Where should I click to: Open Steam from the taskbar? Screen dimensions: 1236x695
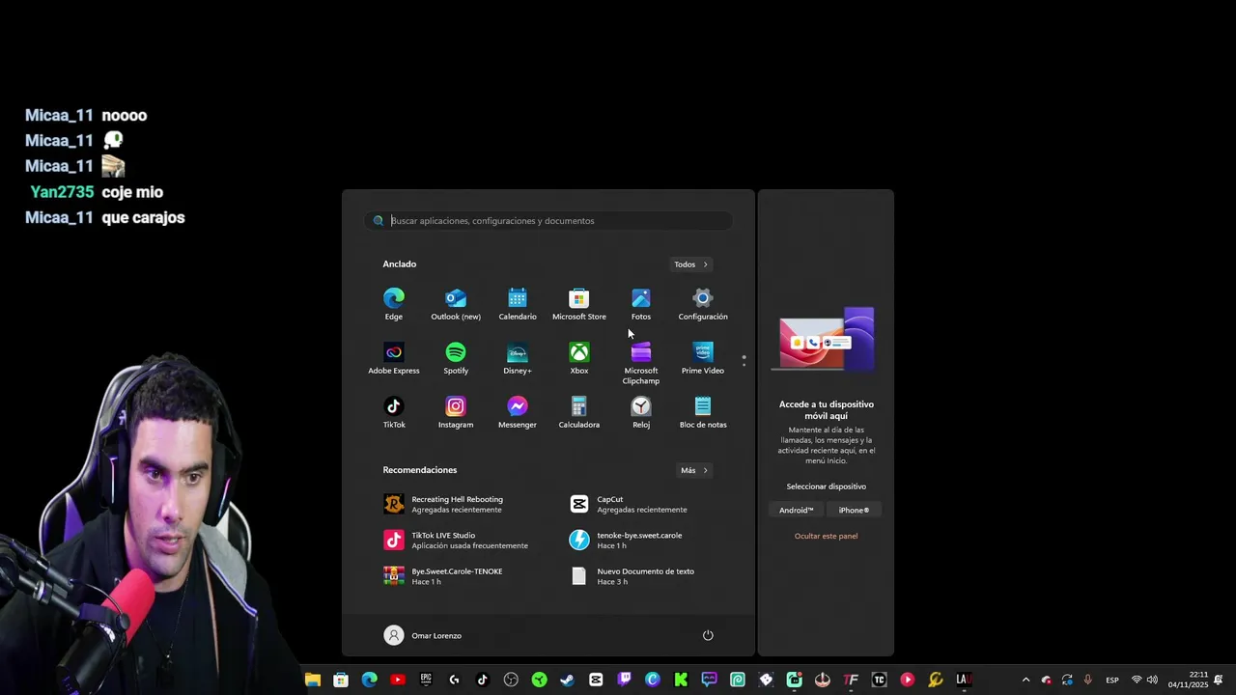click(567, 680)
